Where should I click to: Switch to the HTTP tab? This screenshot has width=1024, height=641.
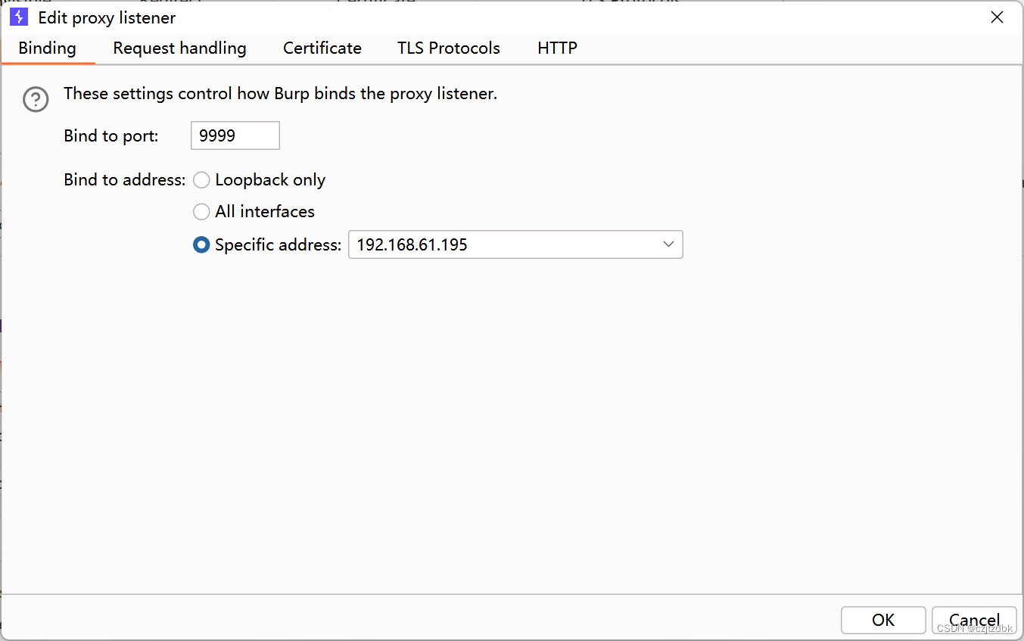click(558, 48)
